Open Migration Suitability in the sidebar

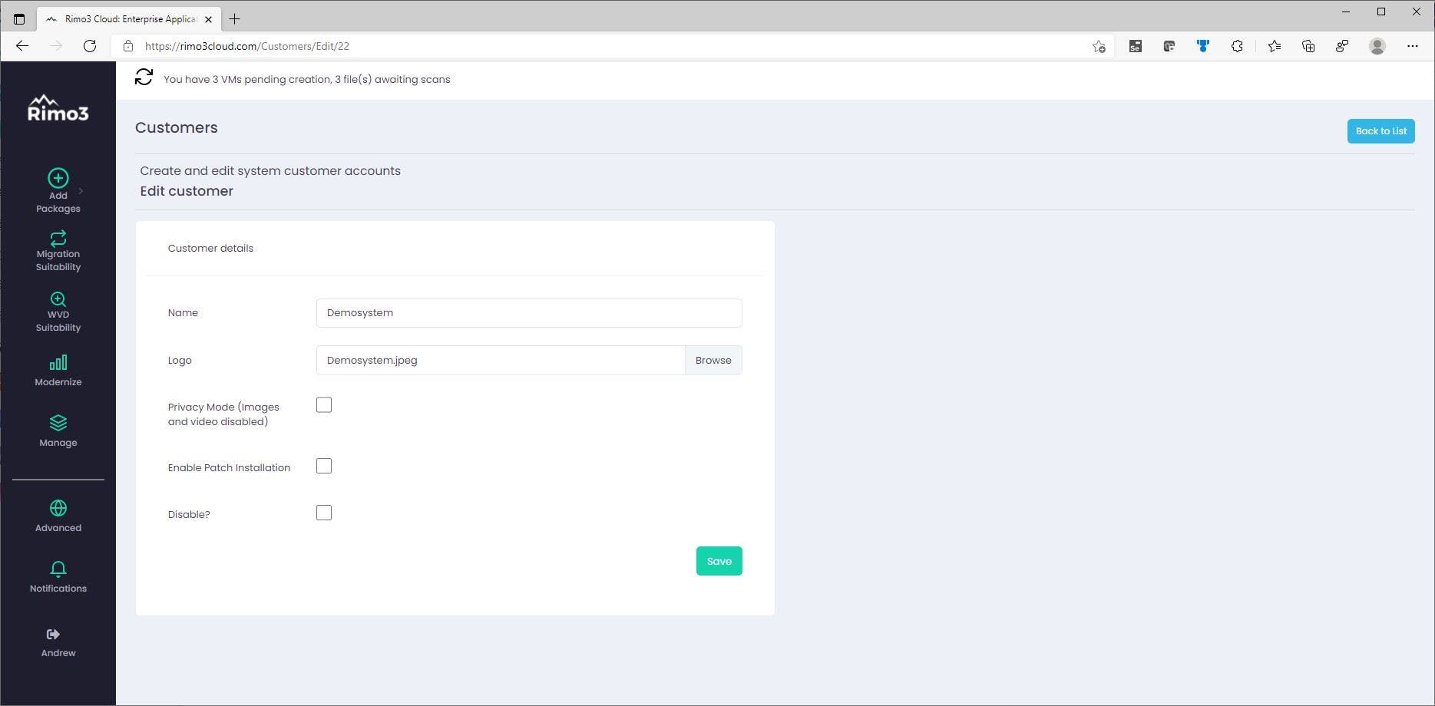click(58, 239)
